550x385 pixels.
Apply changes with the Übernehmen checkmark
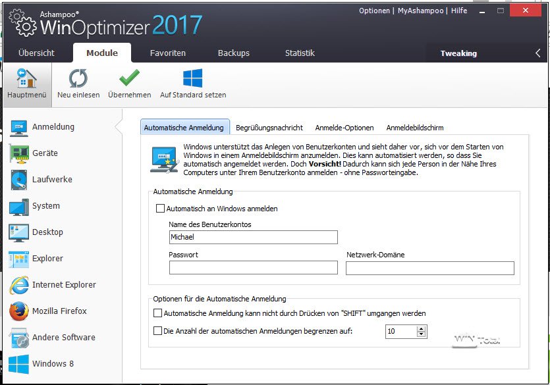coord(129,78)
